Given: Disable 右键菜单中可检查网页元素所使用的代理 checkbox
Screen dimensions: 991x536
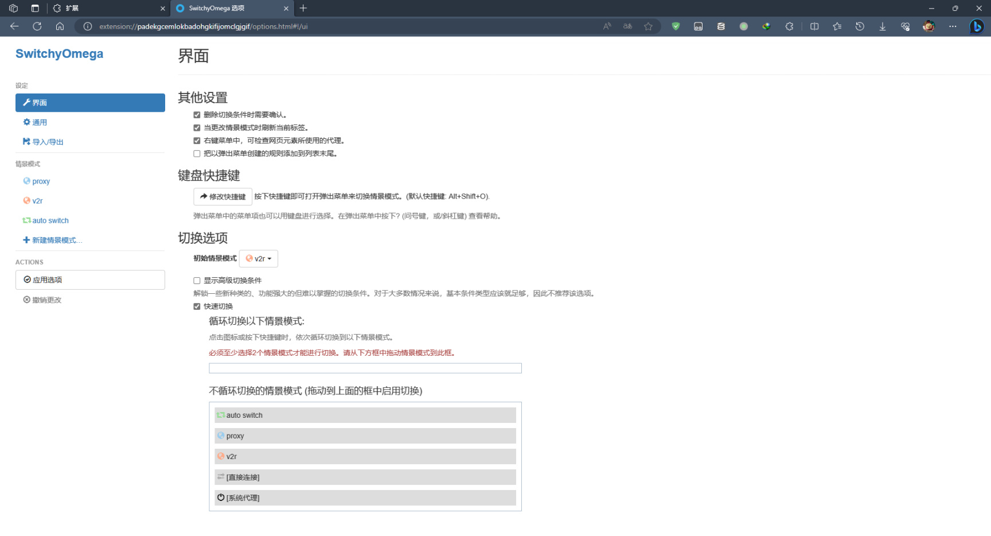Looking at the screenshot, I should coord(197,141).
